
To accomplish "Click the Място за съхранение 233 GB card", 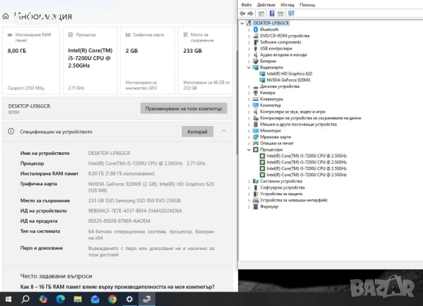I will [x=205, y=60].
